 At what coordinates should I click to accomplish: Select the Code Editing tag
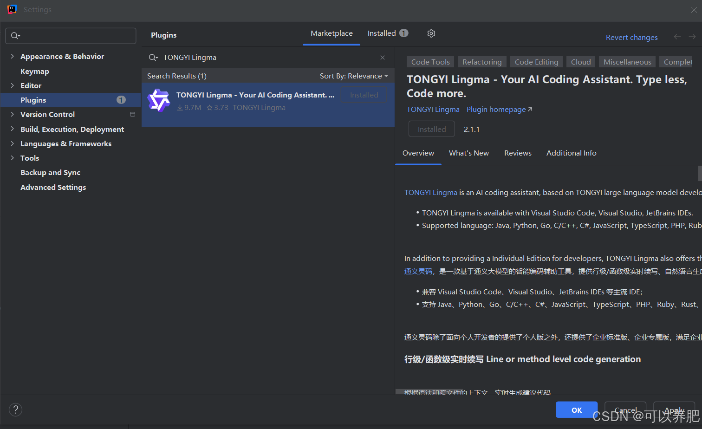[x=536, y=62]
